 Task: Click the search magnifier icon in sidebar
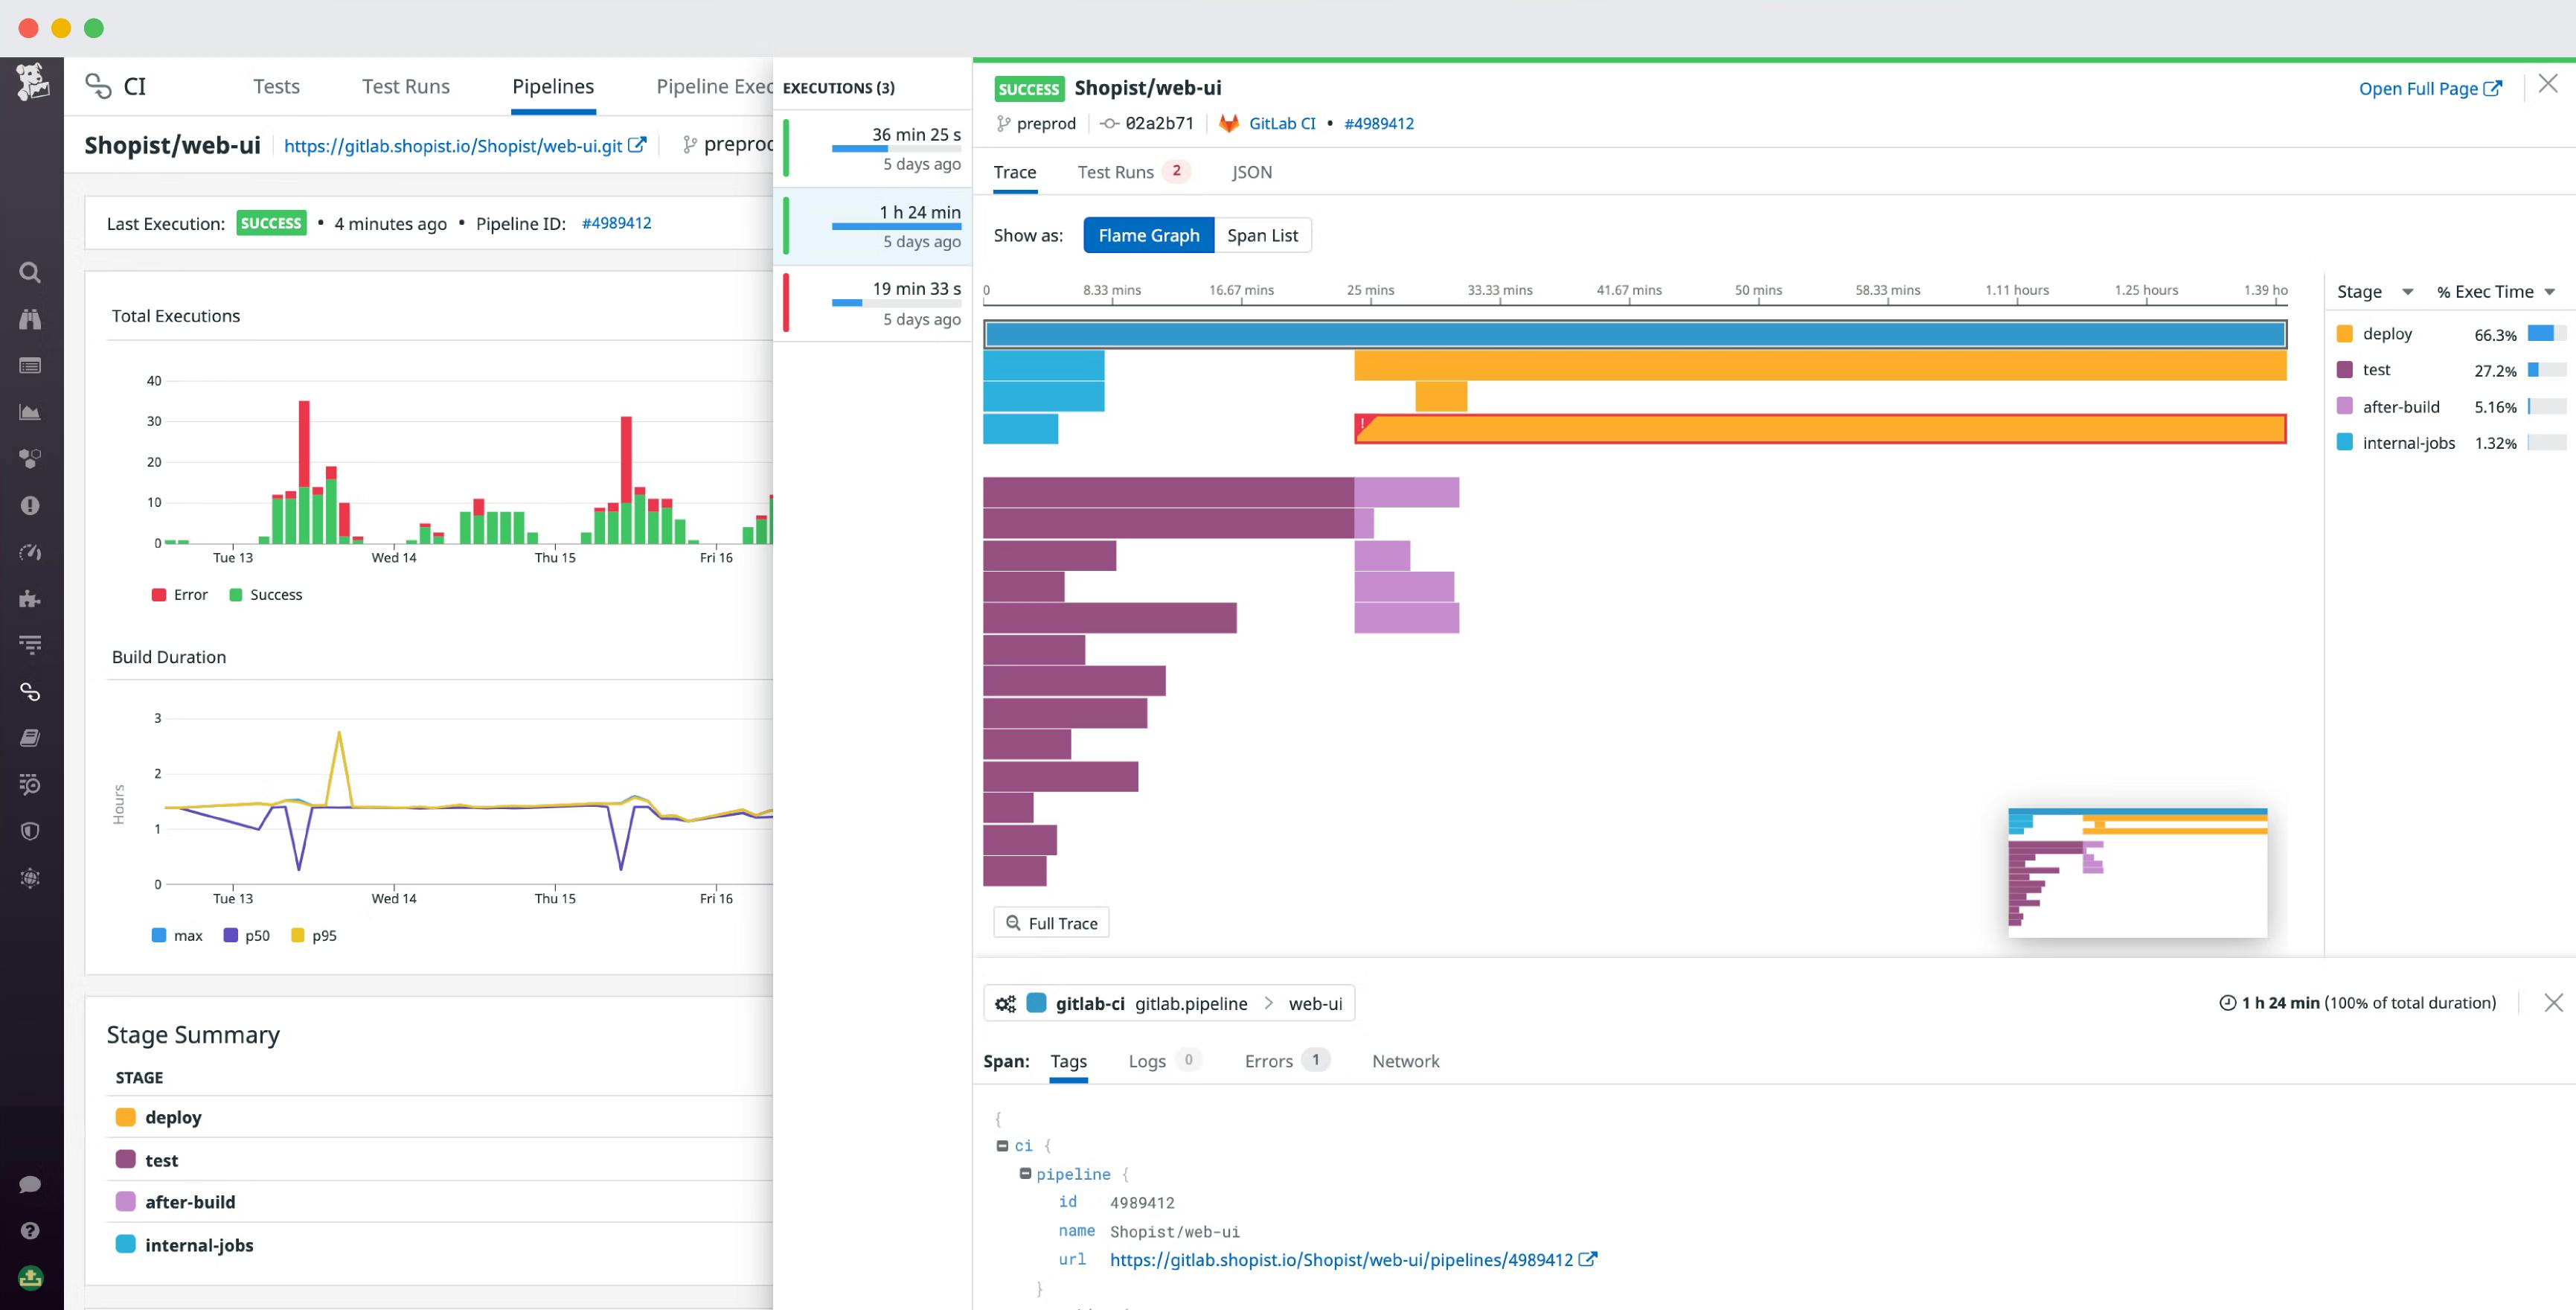coord(30,272)
